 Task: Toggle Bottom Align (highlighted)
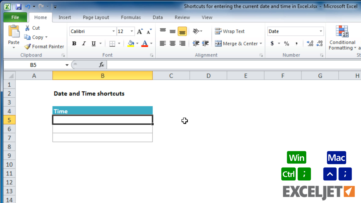[x=182, y=31]
